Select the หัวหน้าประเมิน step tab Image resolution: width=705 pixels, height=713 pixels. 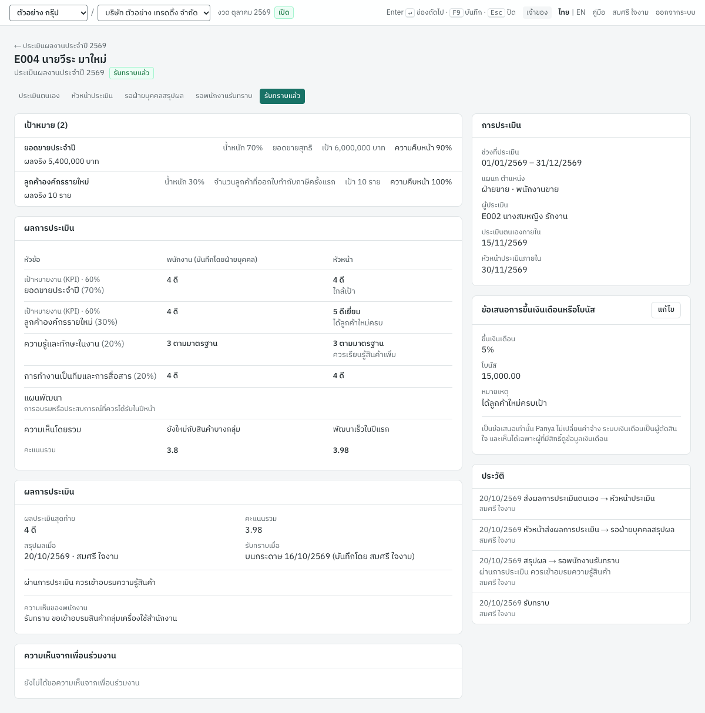pos(92,96)
